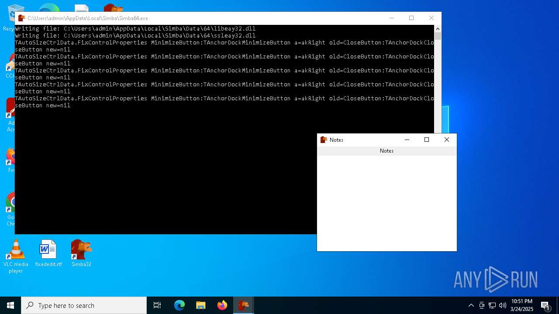Close the Notes window

(446, 140)
